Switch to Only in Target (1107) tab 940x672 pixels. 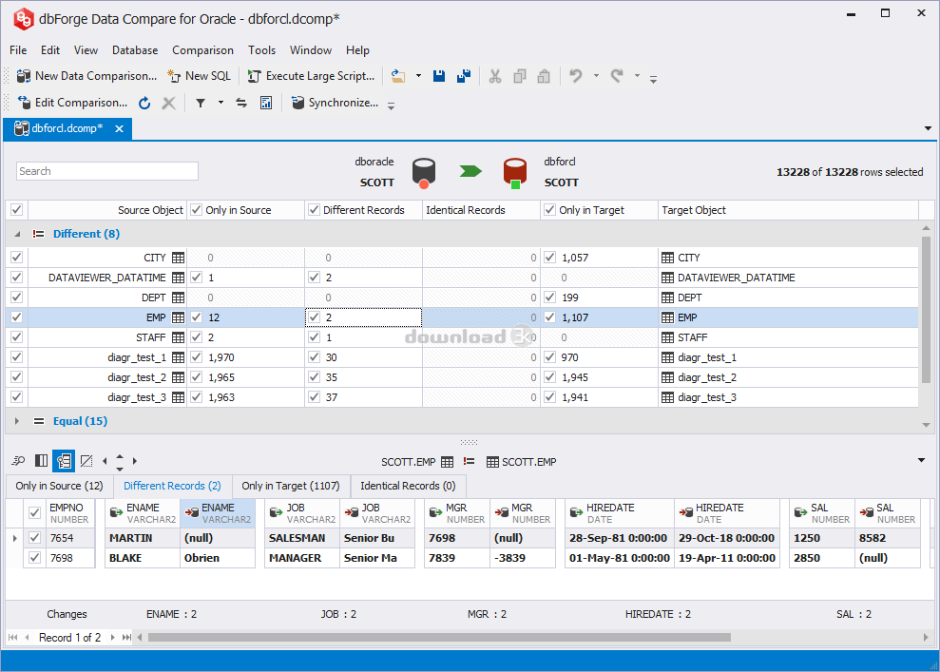(x=291, y=486)
